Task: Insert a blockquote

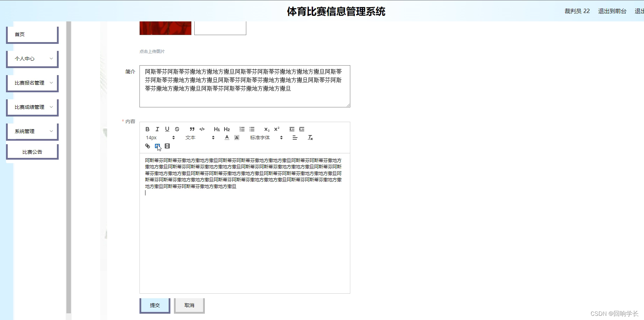Action: click(x=191, y=129)
